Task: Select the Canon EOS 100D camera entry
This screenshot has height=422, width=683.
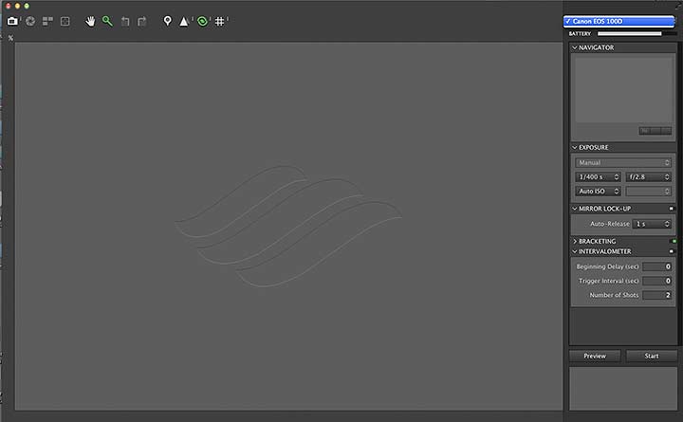Action: [618, 21]
